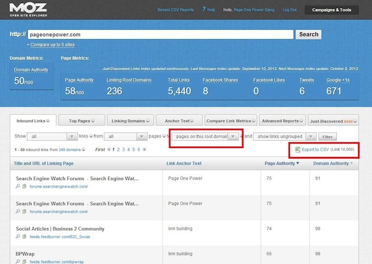Click Export to CSV link
The image size is (372, 264).
point(315,150)
